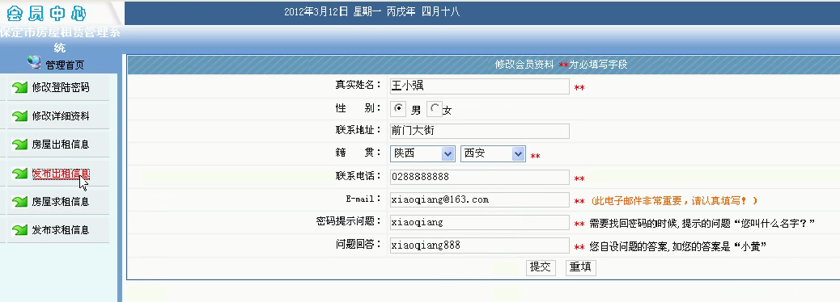Image resolution: width=840 pixels, height=302 pixels.
Task: Click green arrow icon next to 房屋求租信息
Action: (19, 202)
